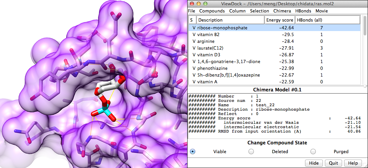Select the ribose-monophosphate row
Viewport: 368px width, 168px height.
pyautogui.click(x=275, y=28)
